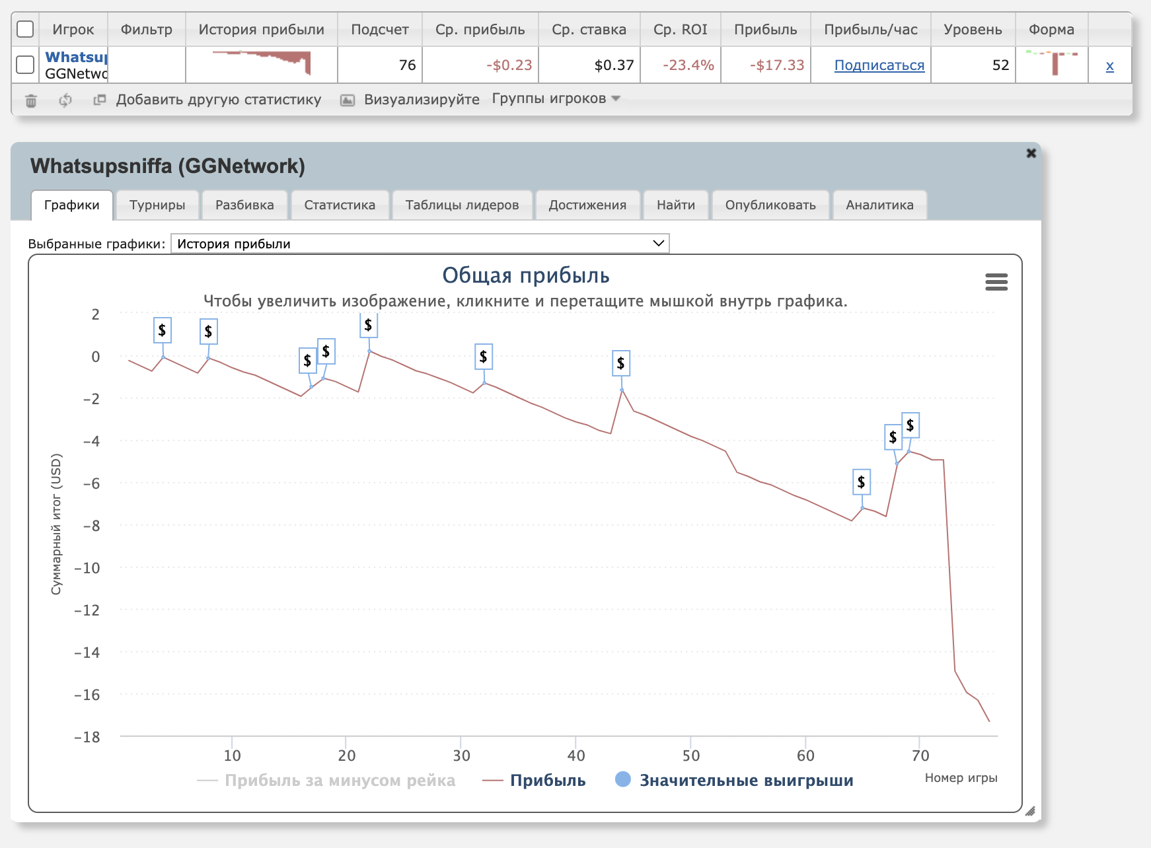This screenshot has width=1151, height=848.
Task: Open the 'Статистика' tab
Action: click(x=340, y=205)
